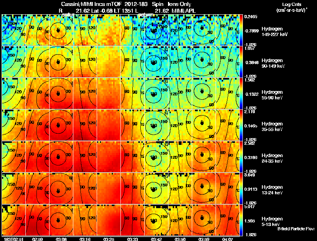This screenshot has width=317, height=241.
Task: Click the Hydrogen 13-24 keV row label
Action: 272,190
